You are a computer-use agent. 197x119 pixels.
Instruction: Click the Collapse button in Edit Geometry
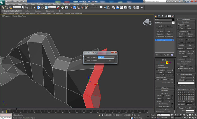tap(190, 34)
